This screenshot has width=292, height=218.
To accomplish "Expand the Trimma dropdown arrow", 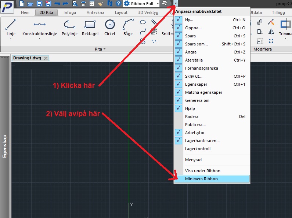I will (x=285, y=38).
